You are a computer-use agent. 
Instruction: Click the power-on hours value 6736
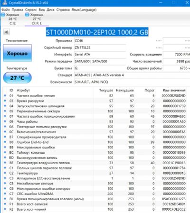[x=176, y=68]
